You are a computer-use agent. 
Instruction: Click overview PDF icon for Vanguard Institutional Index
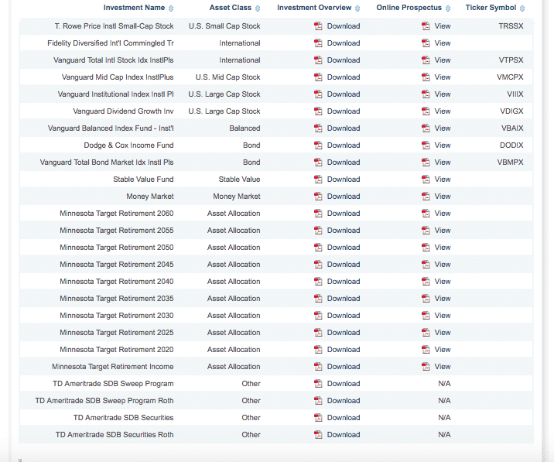pyautogui.click(x=318, y=94)
